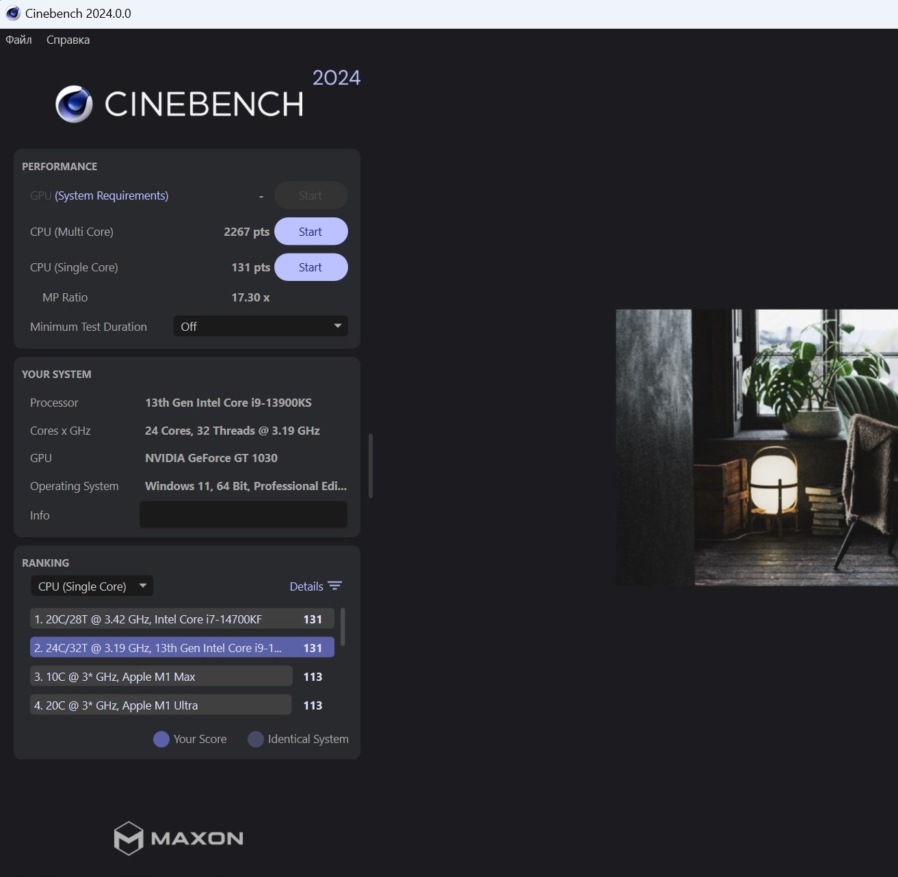Open the Справка menu

pyautogui.click(x=68, y=40)
